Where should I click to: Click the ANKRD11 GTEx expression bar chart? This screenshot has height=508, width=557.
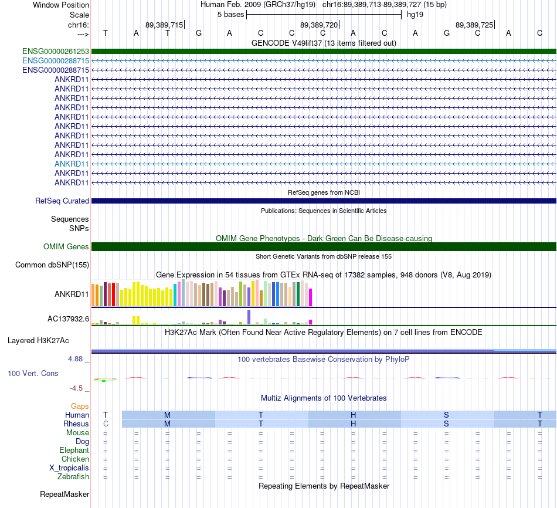click(202, 293)
